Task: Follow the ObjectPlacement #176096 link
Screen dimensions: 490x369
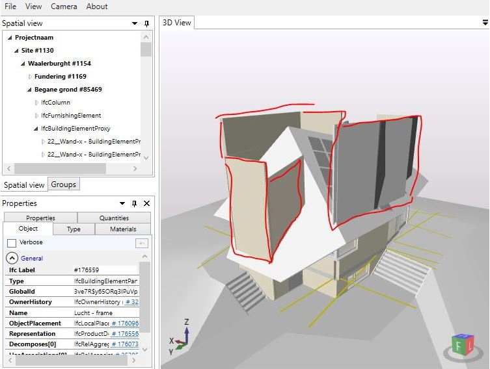Action: coord(125,323)
